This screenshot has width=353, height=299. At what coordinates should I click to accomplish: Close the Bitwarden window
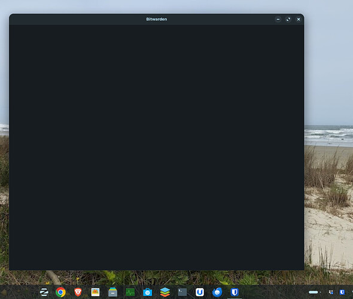(x=299, y=19)
